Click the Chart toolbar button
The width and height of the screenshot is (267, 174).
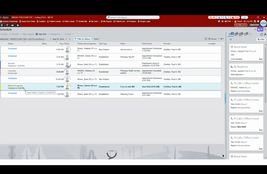4,34
